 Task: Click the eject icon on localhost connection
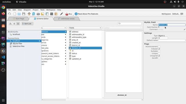[x=40, y=41]
